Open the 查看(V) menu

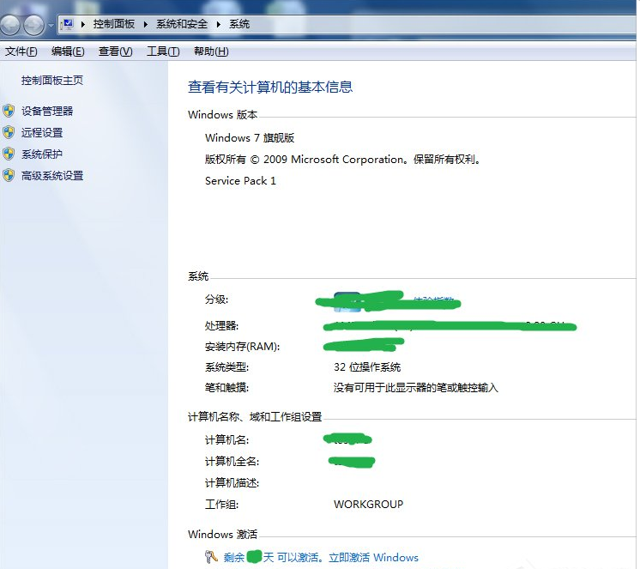pos(115,51)
